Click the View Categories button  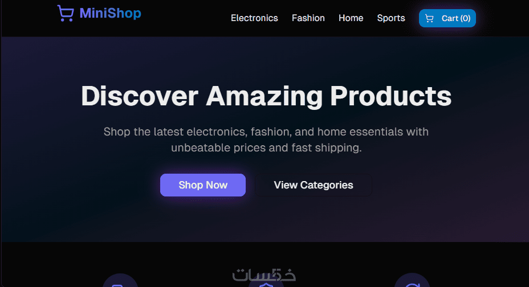[x=314, y=185]
